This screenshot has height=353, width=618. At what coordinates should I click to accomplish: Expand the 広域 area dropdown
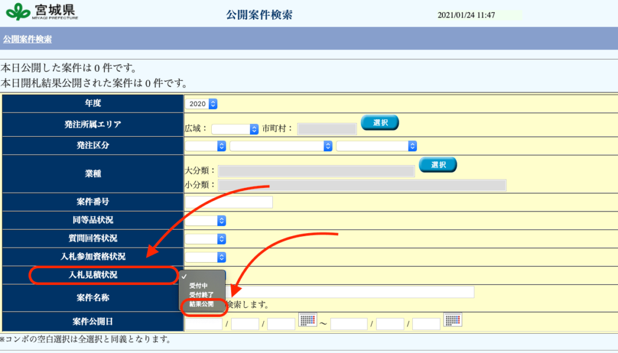[x=235, y=129]
